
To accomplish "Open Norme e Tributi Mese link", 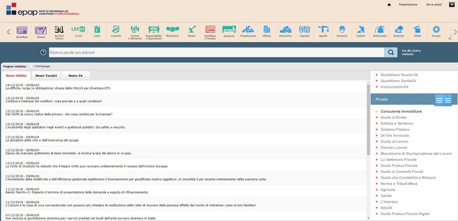I will tap(399, 184).
